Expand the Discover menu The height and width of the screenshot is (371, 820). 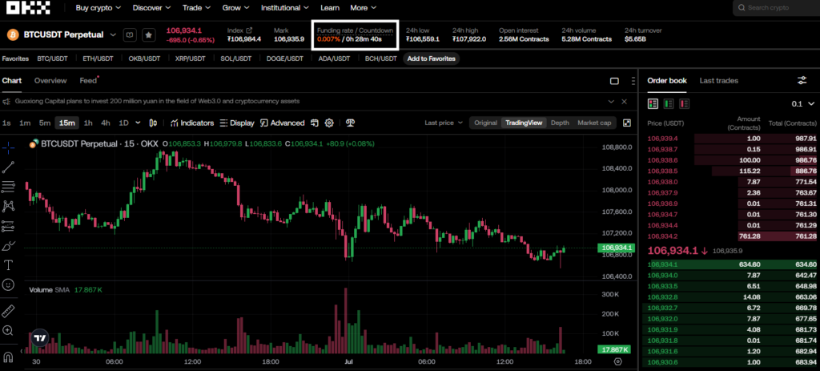click(x=151, y=8)
